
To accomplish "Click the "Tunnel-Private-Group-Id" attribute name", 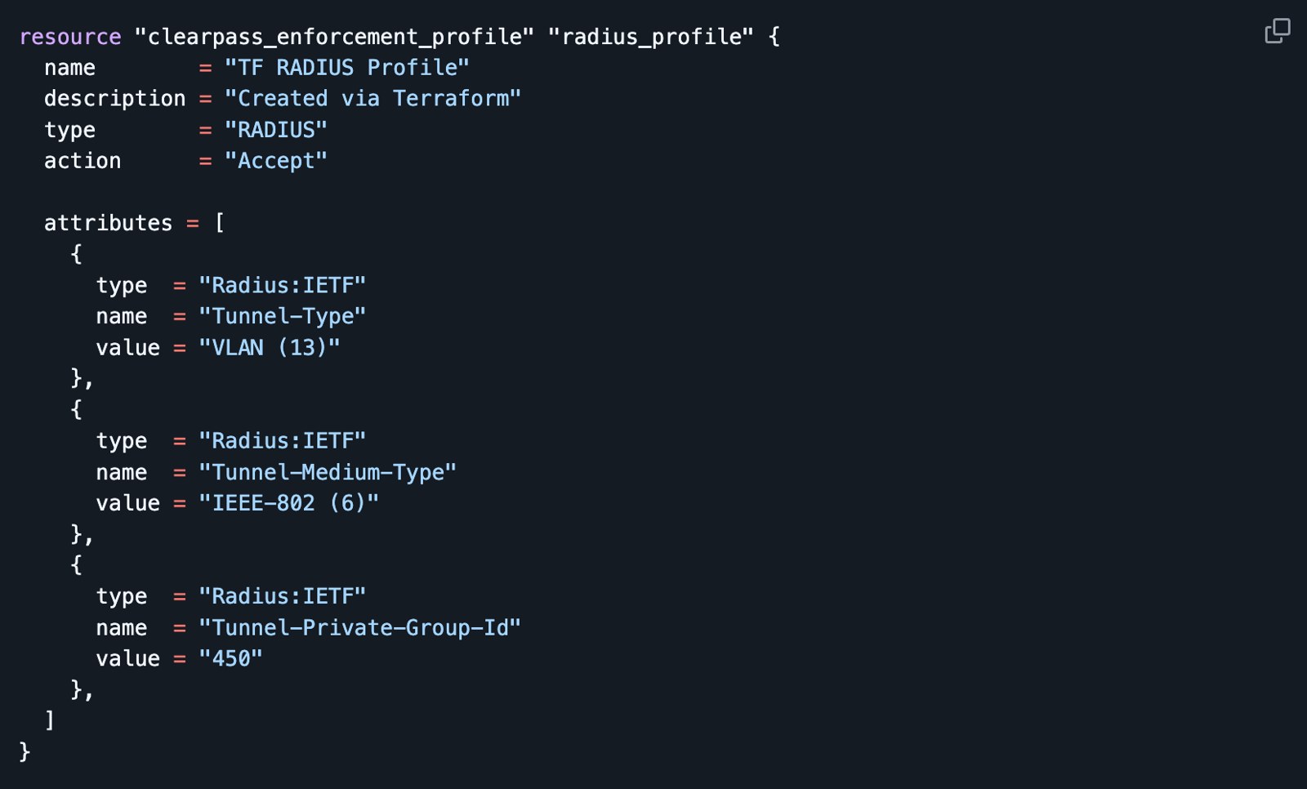I will 360,627.
